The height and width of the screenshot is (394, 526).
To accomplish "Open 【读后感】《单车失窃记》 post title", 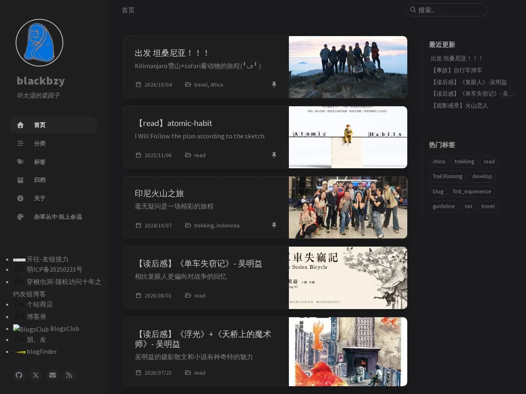I will coord(198,263).
